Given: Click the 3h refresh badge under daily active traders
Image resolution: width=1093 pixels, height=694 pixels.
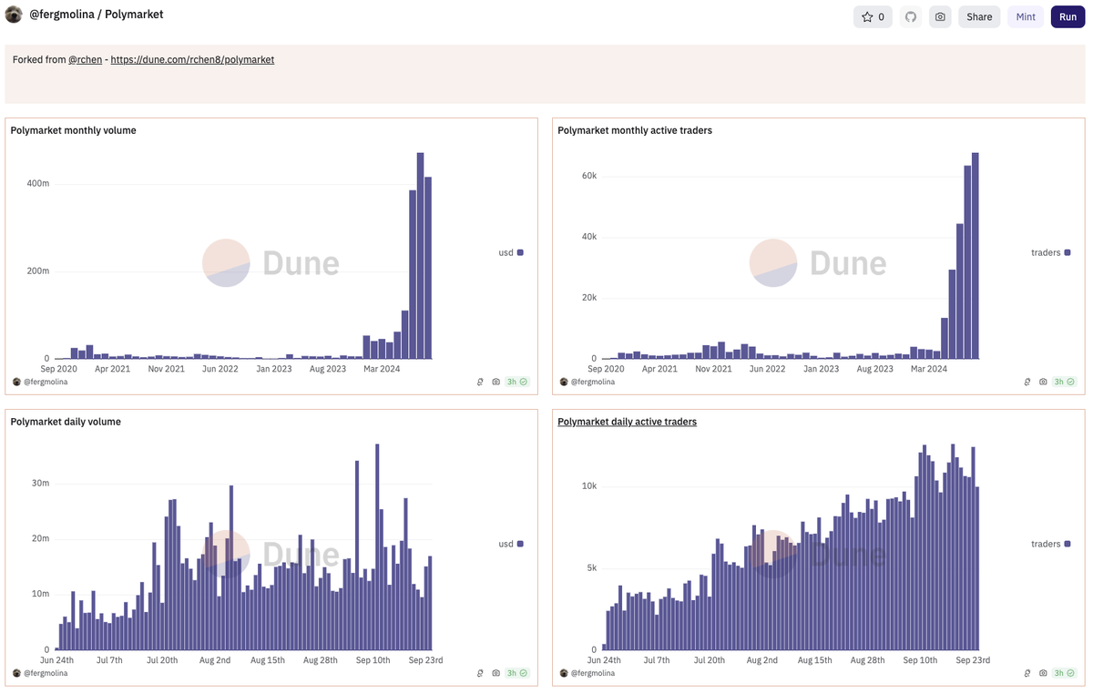Looking at the screenshot, I should 1064,673.
